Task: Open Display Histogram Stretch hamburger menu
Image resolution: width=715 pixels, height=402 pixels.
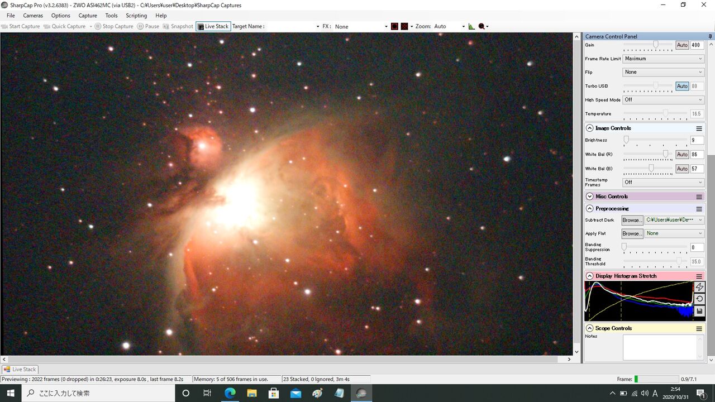Action: tap(699, 276)
